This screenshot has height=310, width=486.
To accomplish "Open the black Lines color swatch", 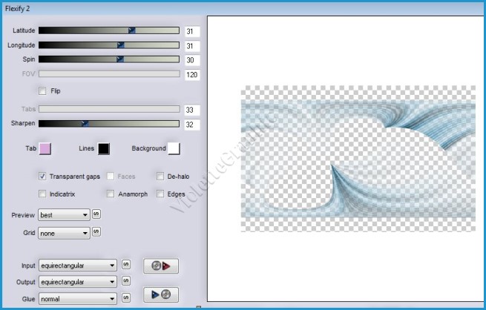I will click(x=103, y=148).
